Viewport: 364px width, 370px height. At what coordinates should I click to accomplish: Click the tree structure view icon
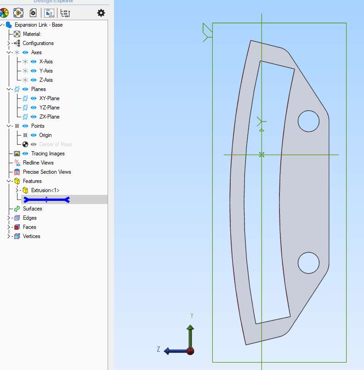[x=65, y=13]
